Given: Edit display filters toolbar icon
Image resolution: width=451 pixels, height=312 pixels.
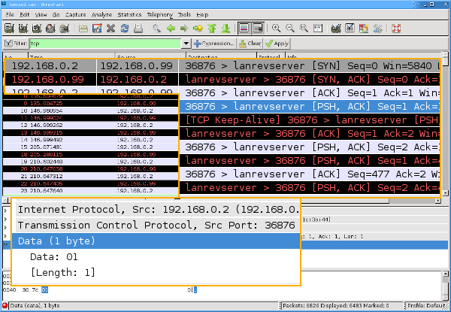Looking at the screenshot, I should click(350, 28).
